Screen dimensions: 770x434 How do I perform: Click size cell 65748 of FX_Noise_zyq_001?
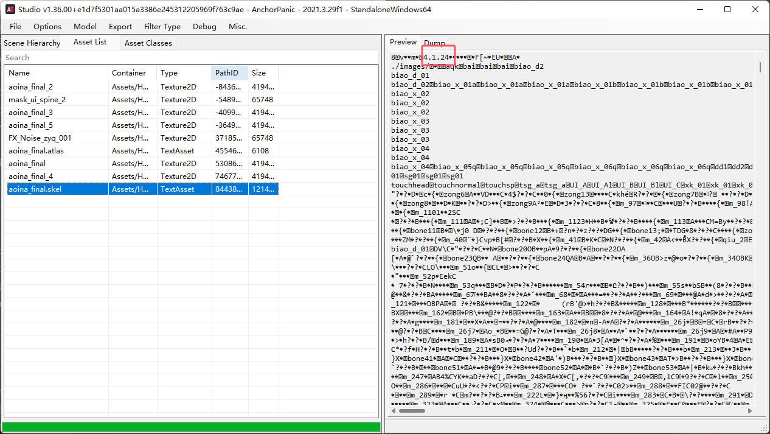[x=262, y=138]
